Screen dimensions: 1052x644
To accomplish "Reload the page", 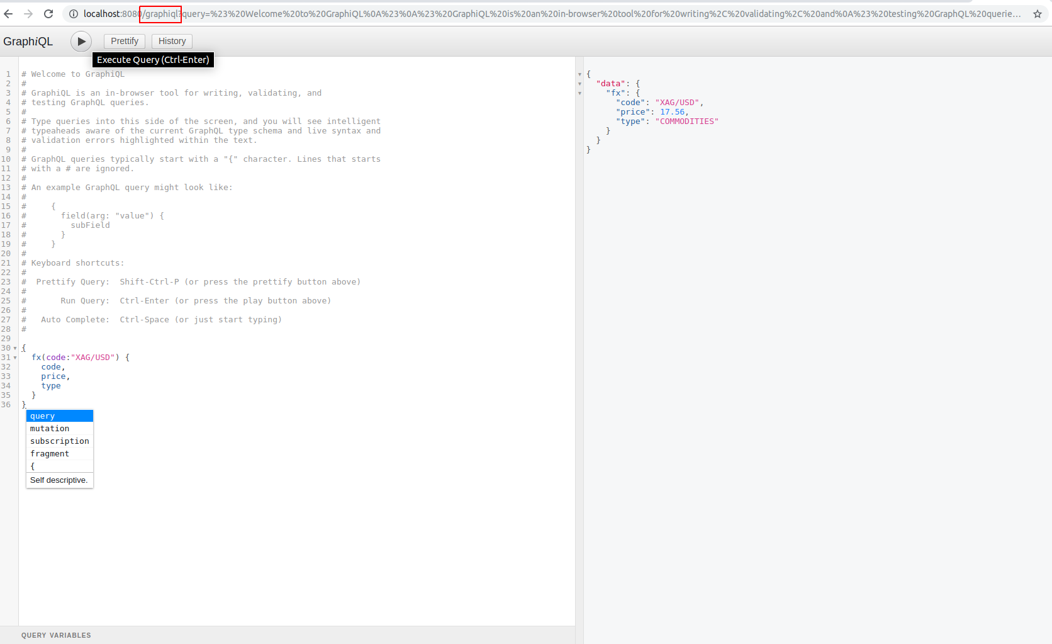I will pyautogui.click(x=48, y=14).
